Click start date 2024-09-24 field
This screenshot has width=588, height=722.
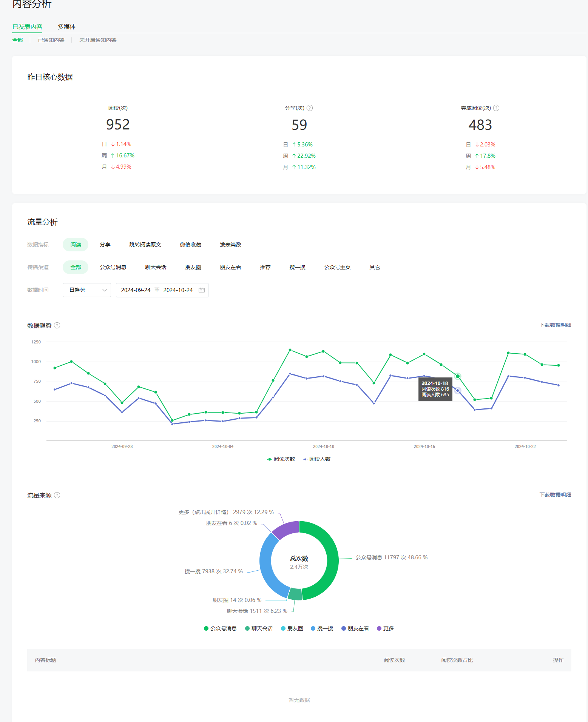tap(136, 290)
